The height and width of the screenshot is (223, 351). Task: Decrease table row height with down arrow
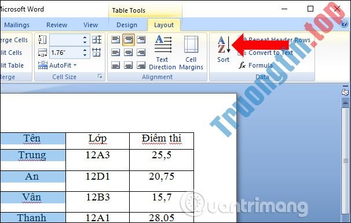pyautogui.click(x=85, y=42)
